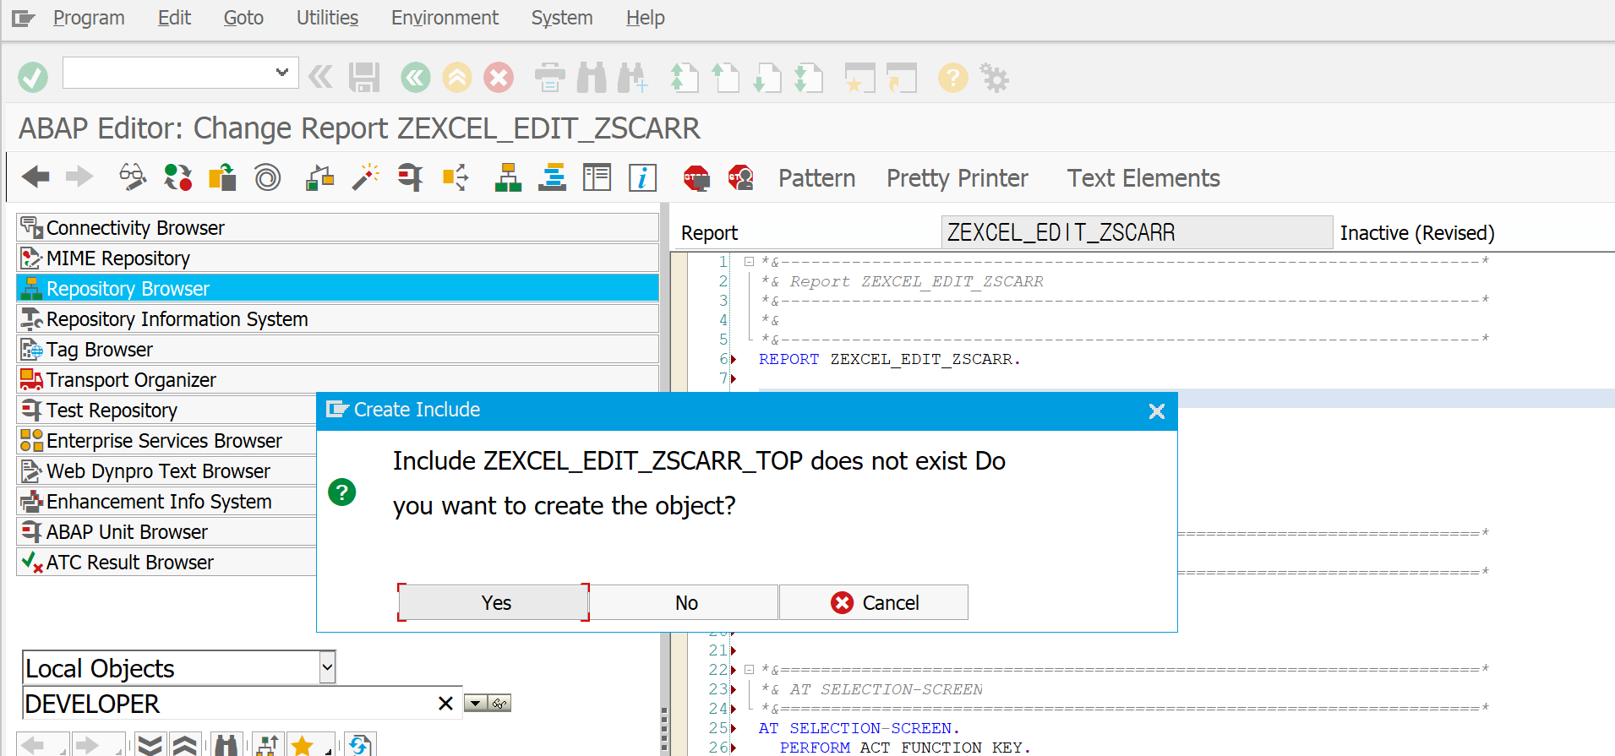
Task: Select MIME Repository
Action: [x=337, y=258]
